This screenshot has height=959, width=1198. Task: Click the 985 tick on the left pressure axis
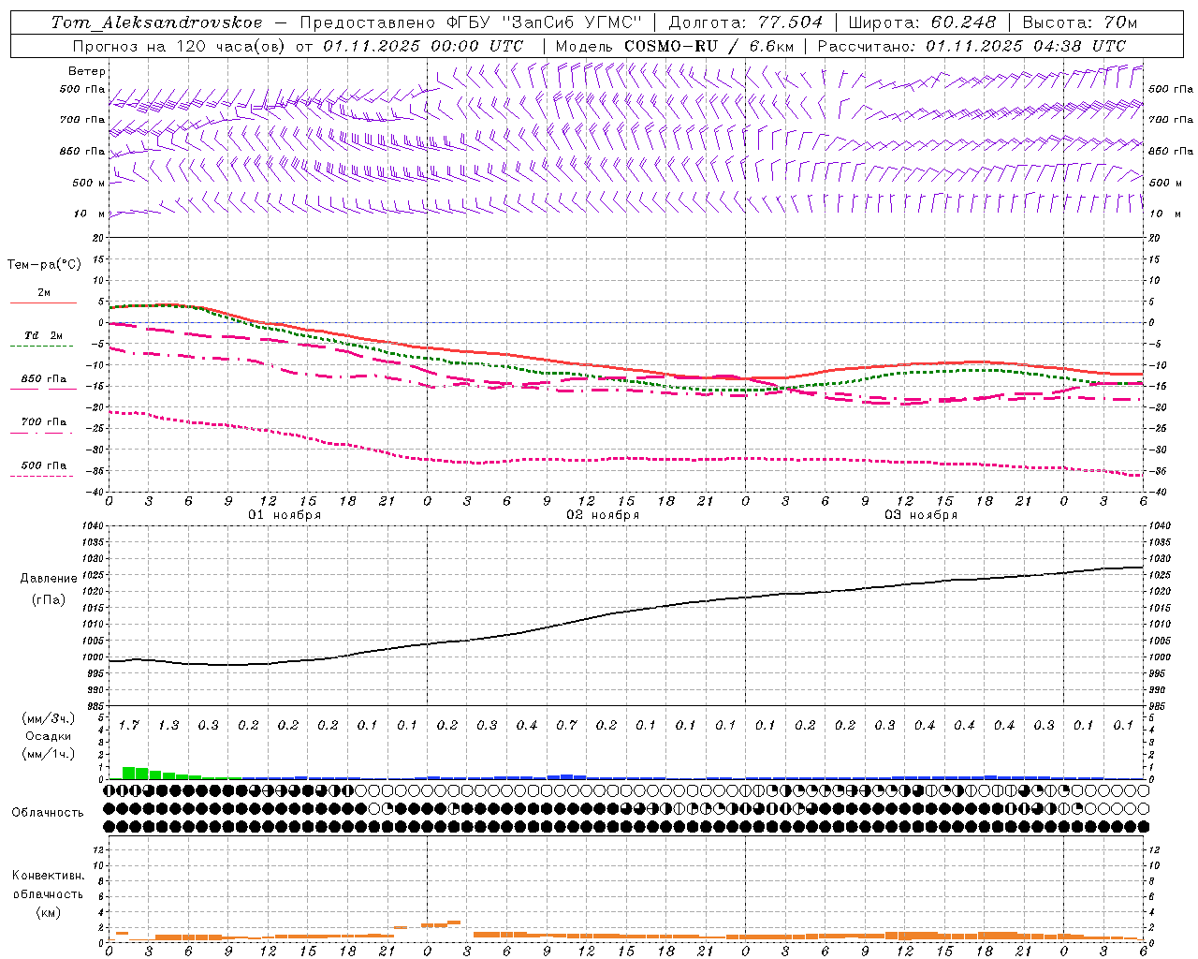tap(94, 706)
